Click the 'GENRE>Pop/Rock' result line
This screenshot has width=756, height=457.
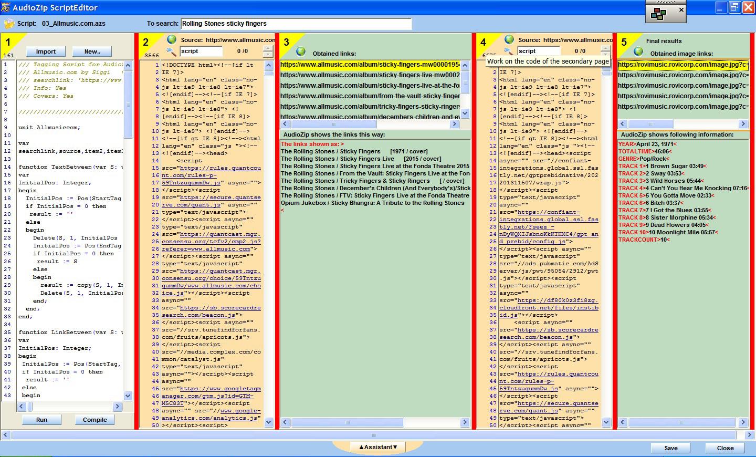(644, 159)
